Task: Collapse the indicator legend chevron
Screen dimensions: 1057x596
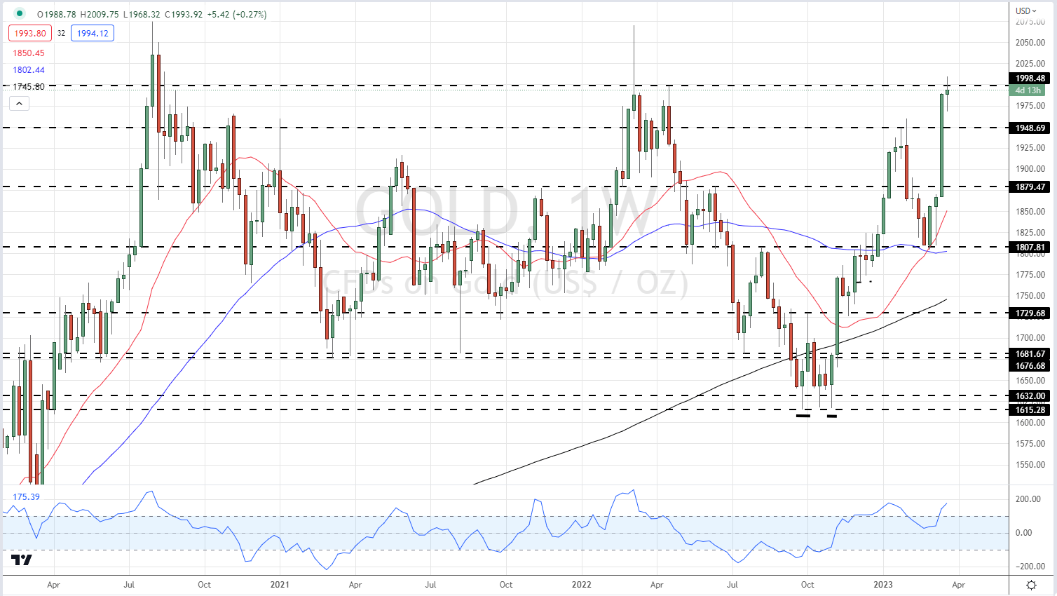Action: tap(19, 104)
